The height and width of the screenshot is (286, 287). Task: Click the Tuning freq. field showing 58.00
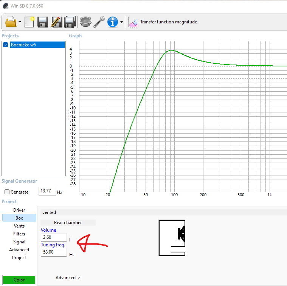click(54, 252)
